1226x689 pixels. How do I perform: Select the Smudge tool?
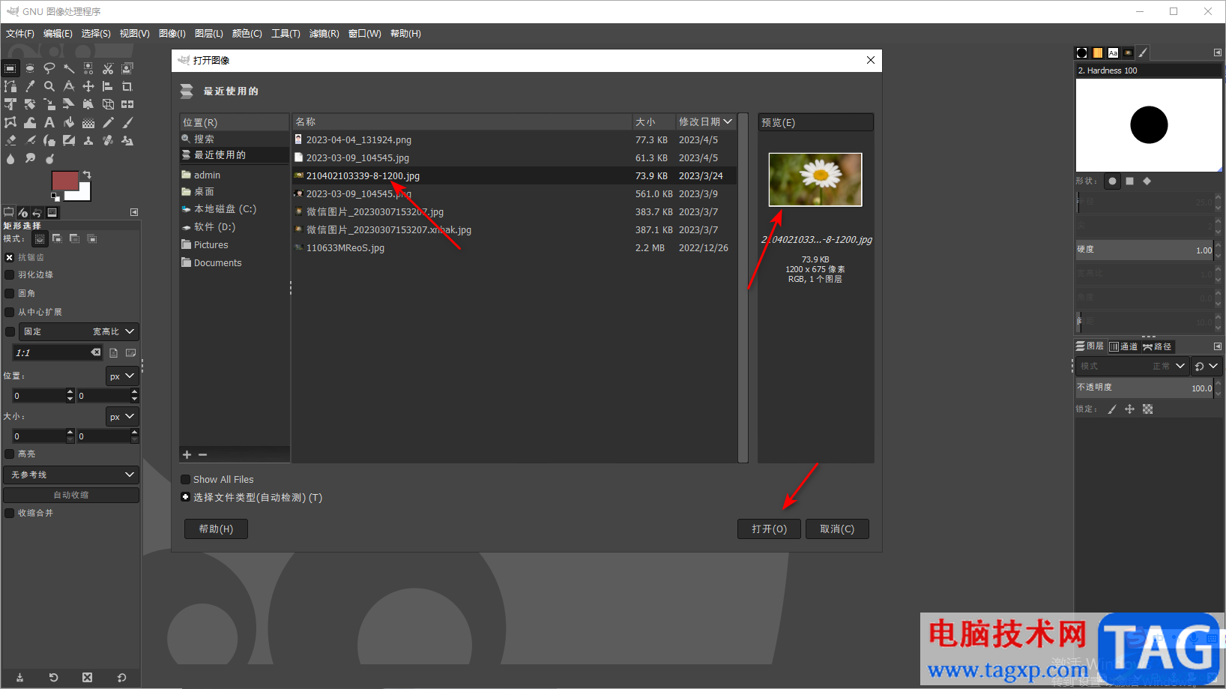(x=30, y=158)
